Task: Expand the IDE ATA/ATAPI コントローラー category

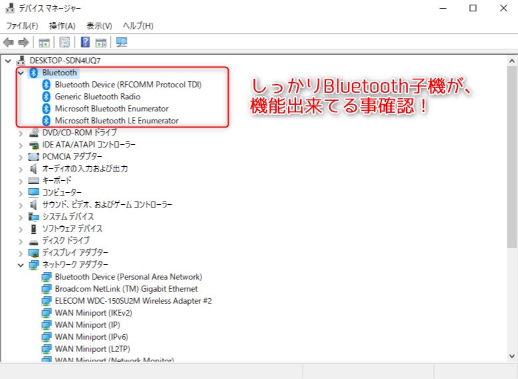Action: 21,145
